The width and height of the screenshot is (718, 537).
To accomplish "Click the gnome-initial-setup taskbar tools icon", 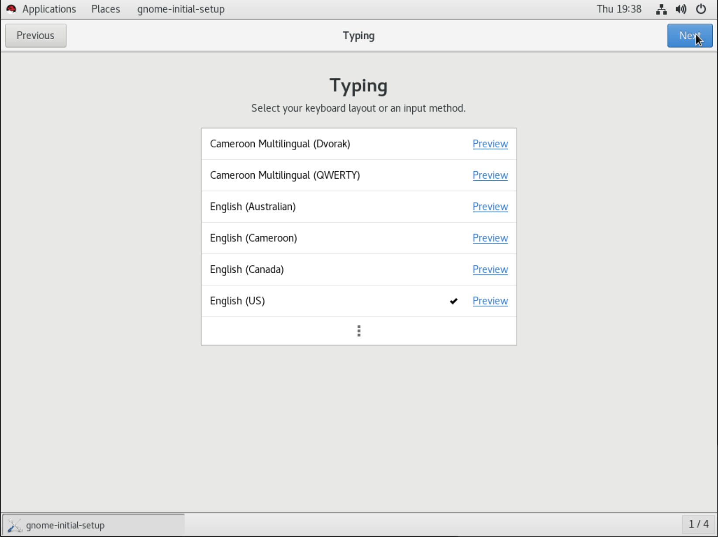I will (14, 525).
